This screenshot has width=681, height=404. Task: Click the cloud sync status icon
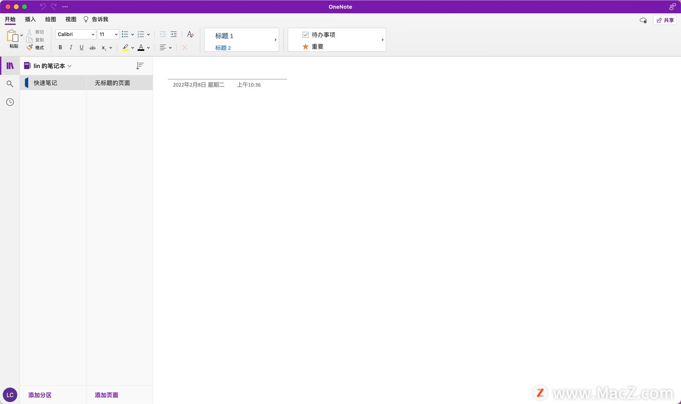[643, 20]
